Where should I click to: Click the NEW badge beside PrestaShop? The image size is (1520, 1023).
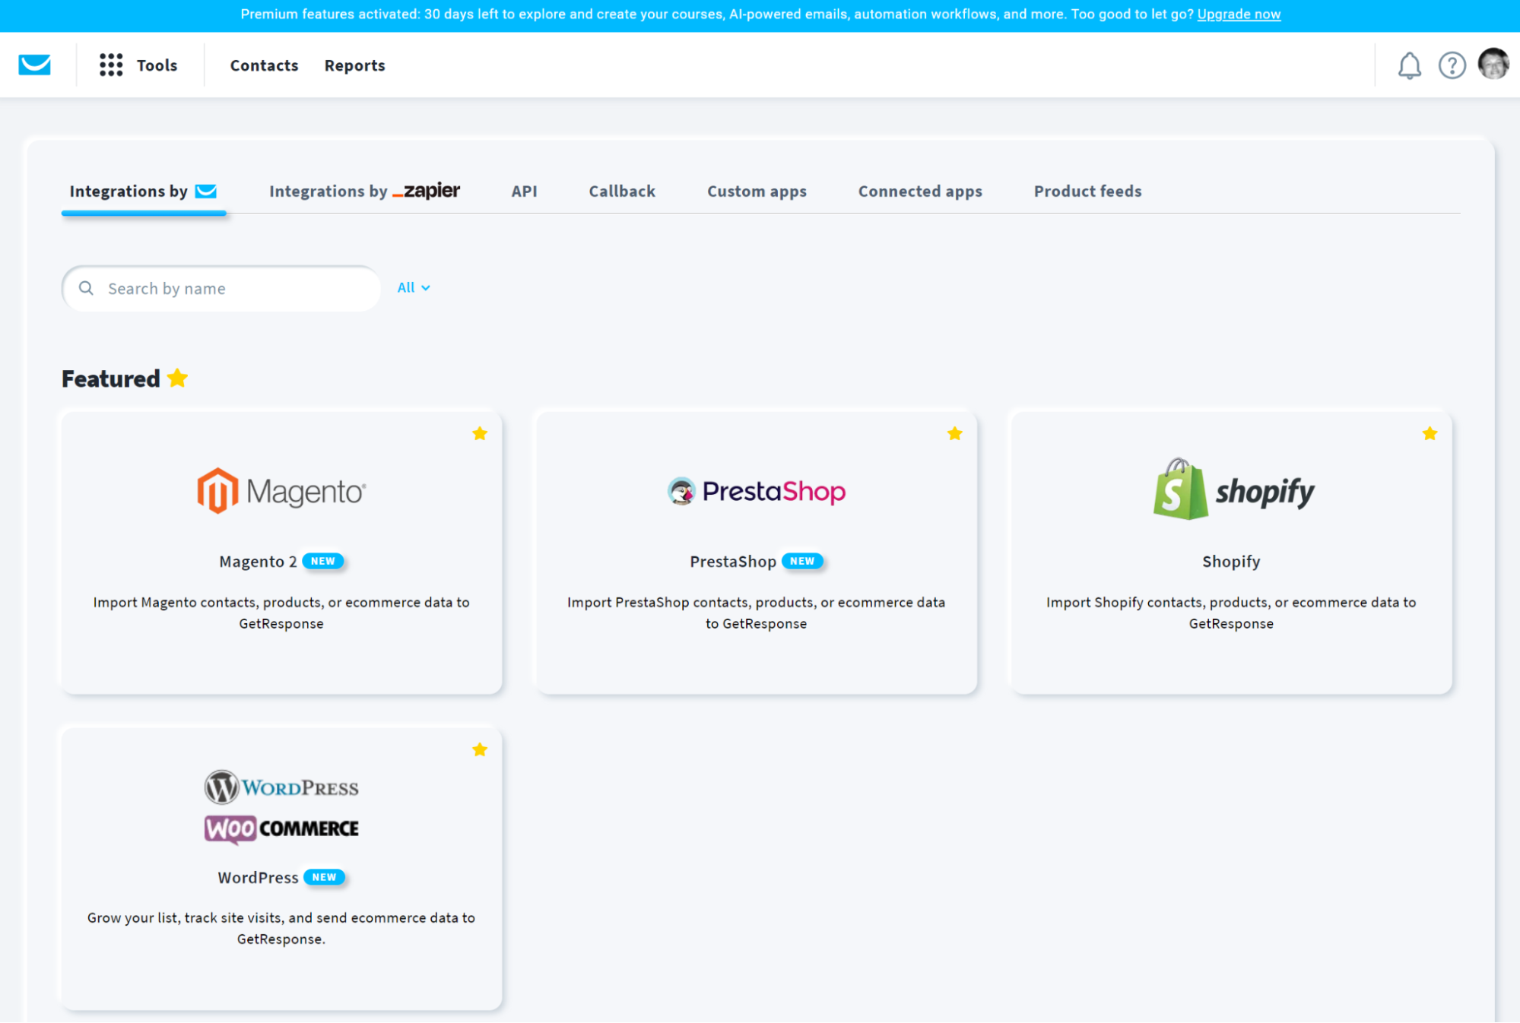(x=802, y=561)
